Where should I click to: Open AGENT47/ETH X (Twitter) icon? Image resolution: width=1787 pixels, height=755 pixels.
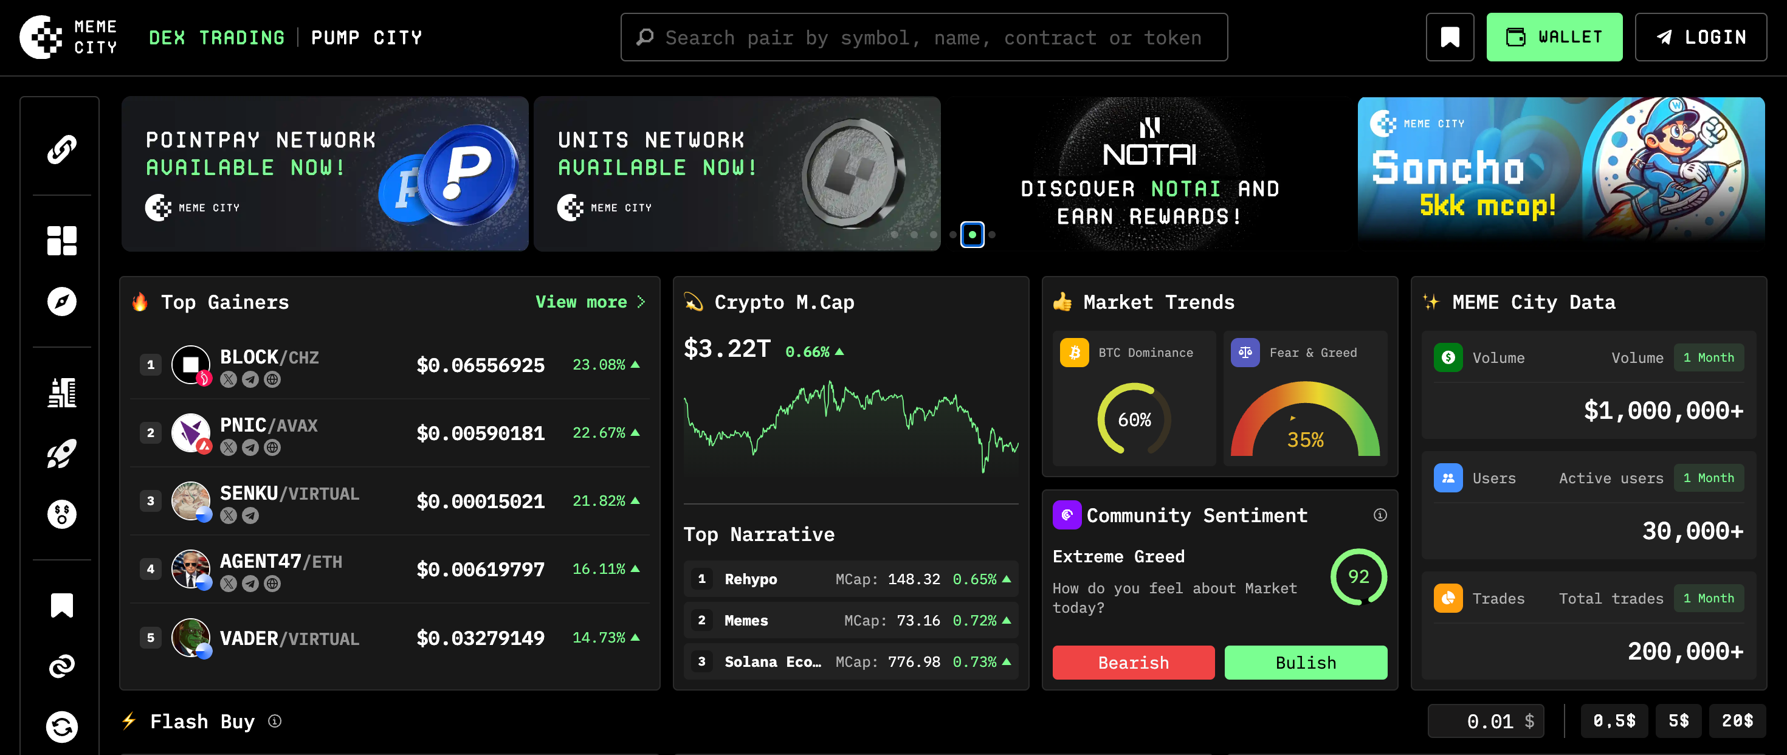228,584
